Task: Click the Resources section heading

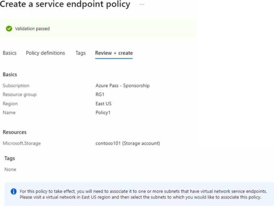Action: point(15,132)
